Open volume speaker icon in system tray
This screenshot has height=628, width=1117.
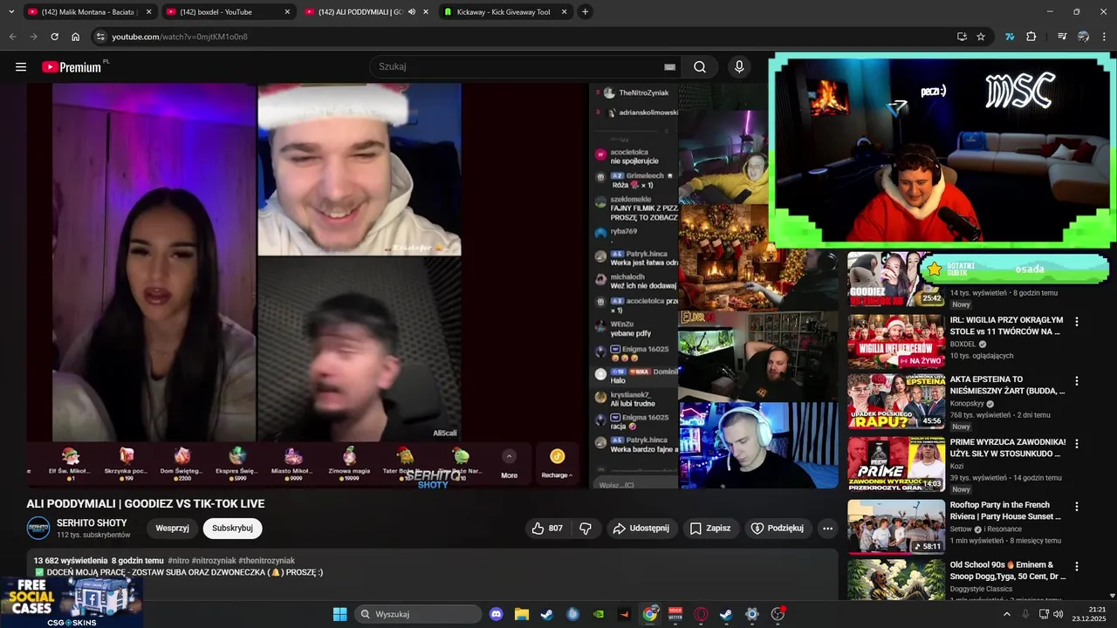[x=1058, y=614]
